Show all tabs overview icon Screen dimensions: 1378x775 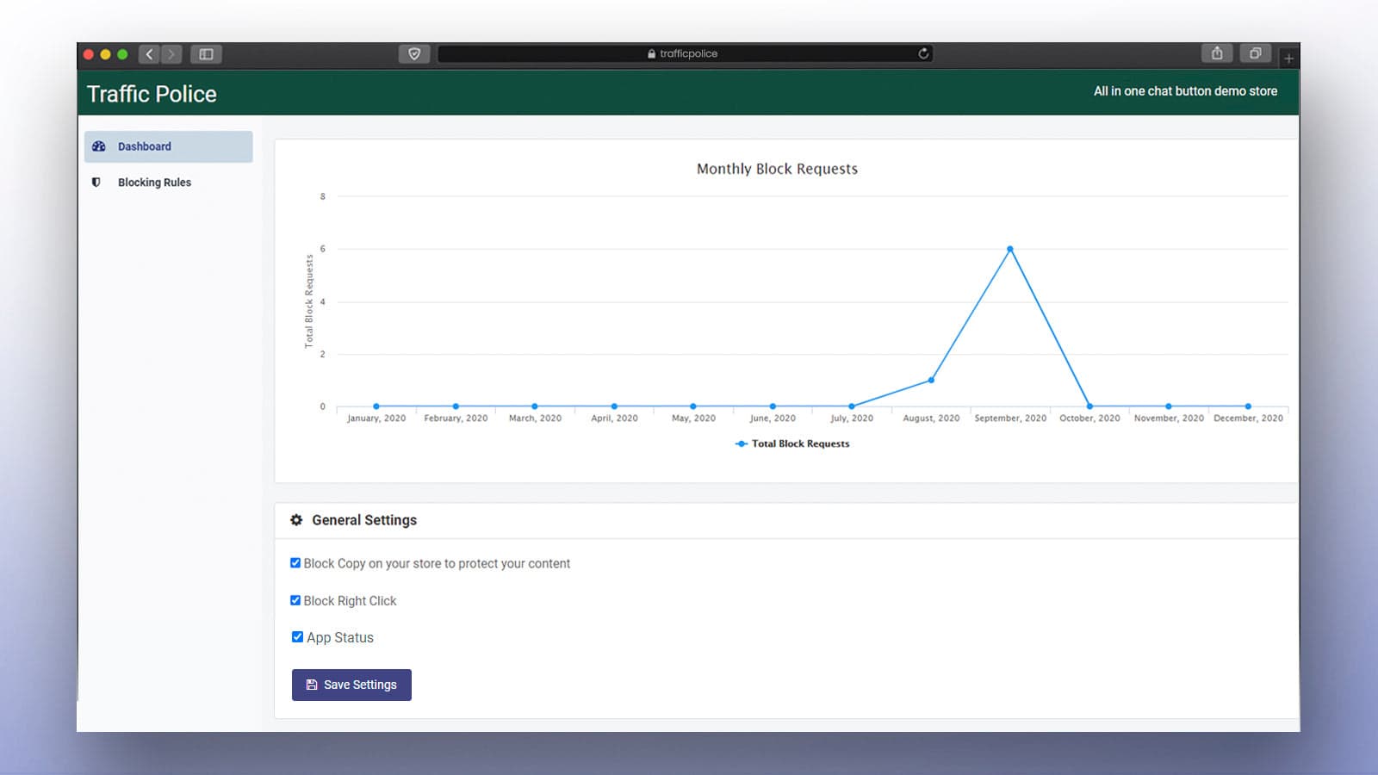coord(1255,53)
